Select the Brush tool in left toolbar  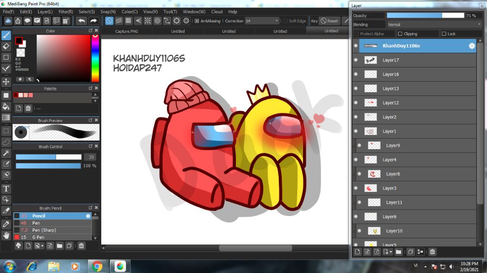pos(6,35)
